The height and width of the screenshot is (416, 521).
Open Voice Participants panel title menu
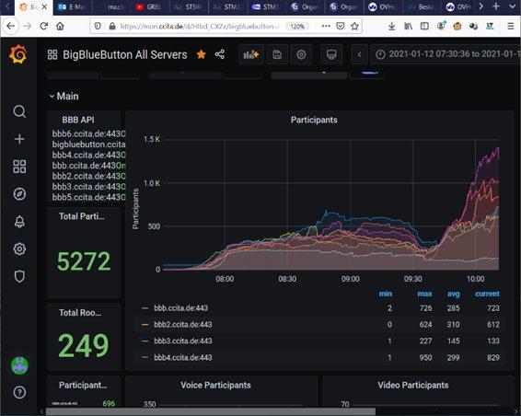pos(215,385)
